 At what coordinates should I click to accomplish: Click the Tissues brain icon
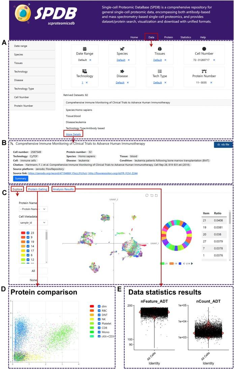(x=160, y=49)
